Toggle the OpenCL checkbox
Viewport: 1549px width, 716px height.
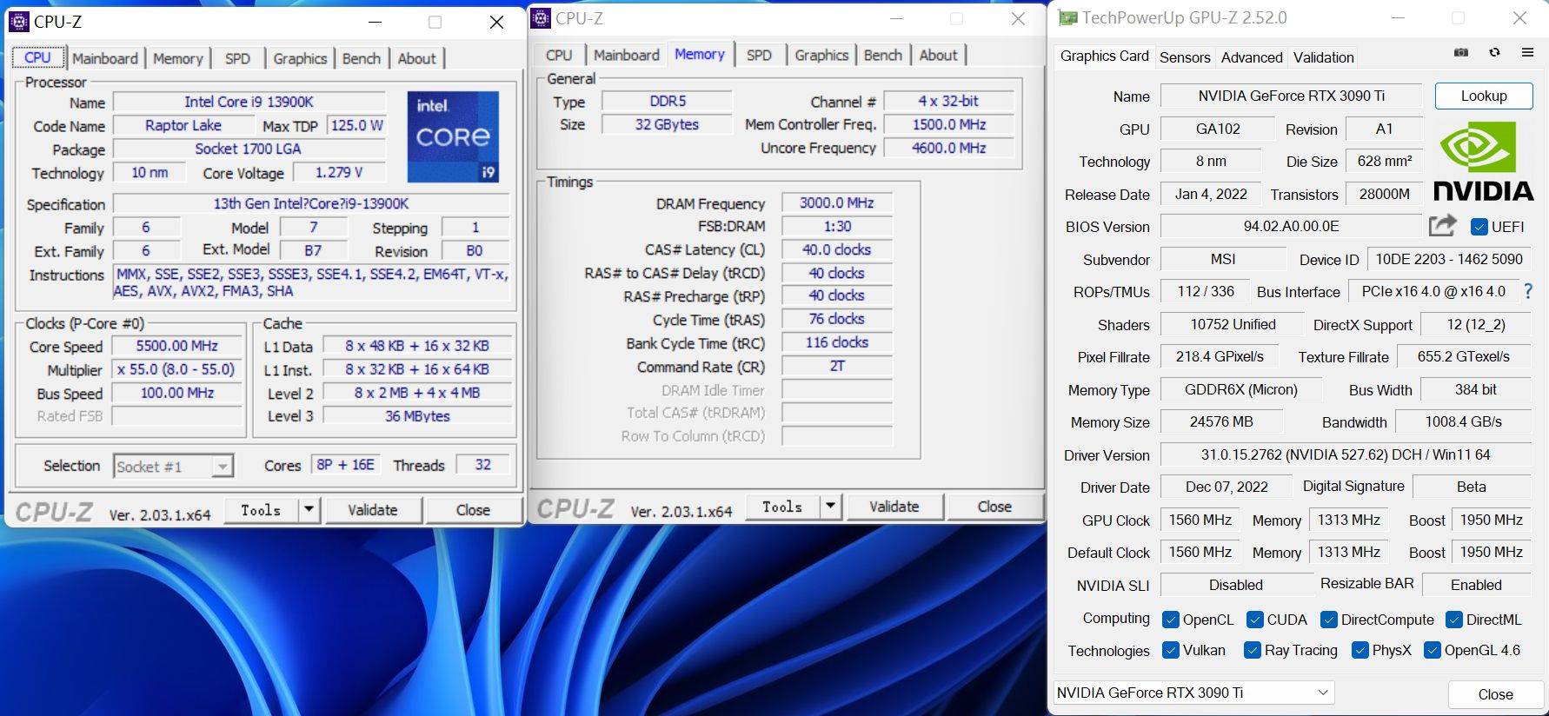pyautogui.click(x=1170, y=620)
